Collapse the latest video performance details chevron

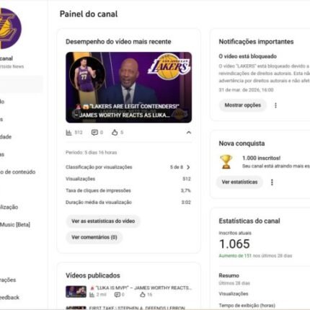point(189,133)
